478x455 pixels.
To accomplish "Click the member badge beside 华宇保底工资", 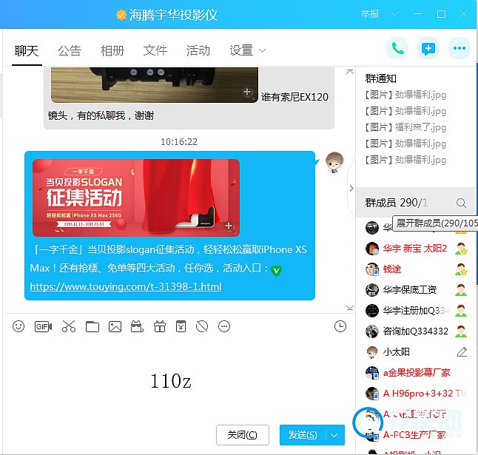I will (461, 290).
